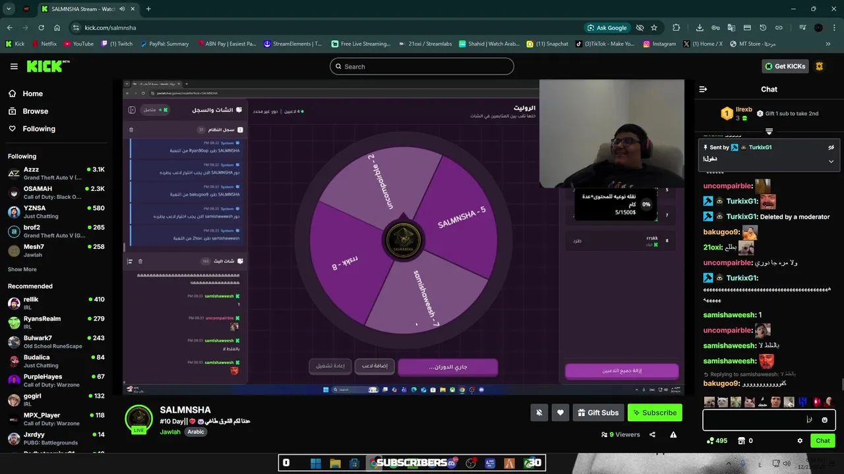Open followed channel YZNSA
The height and width of the screenshot is (474, 844).
(57, 211)
